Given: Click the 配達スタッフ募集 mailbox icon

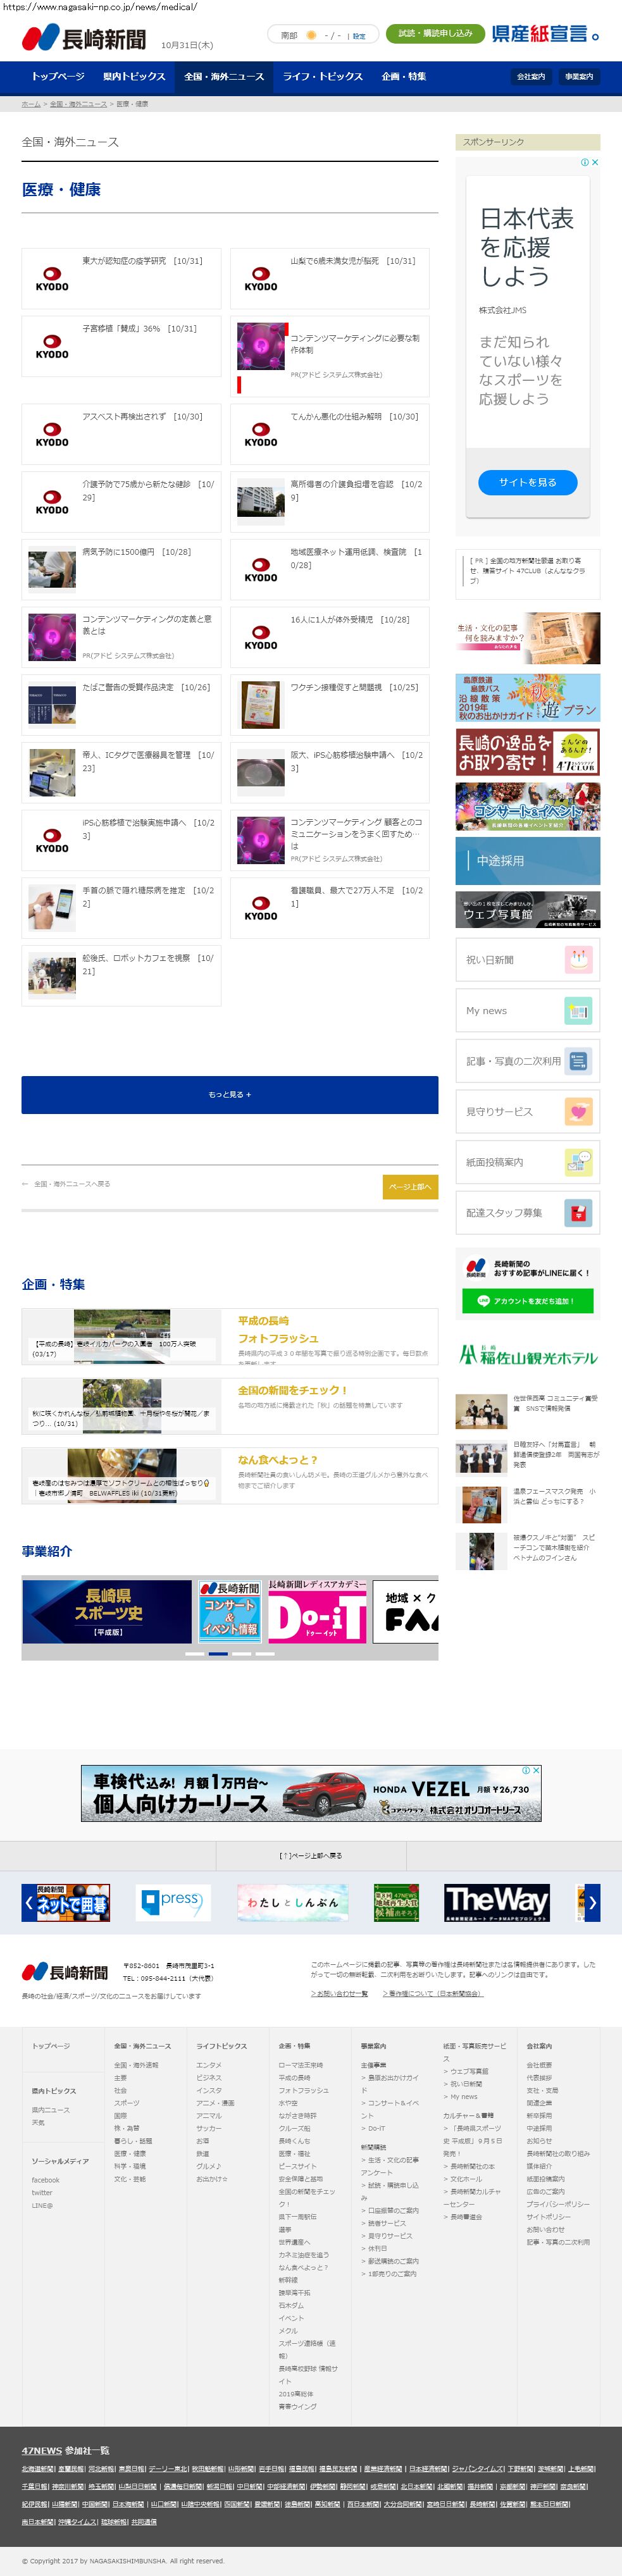Looking at the screenshot, I should 579,1213.
